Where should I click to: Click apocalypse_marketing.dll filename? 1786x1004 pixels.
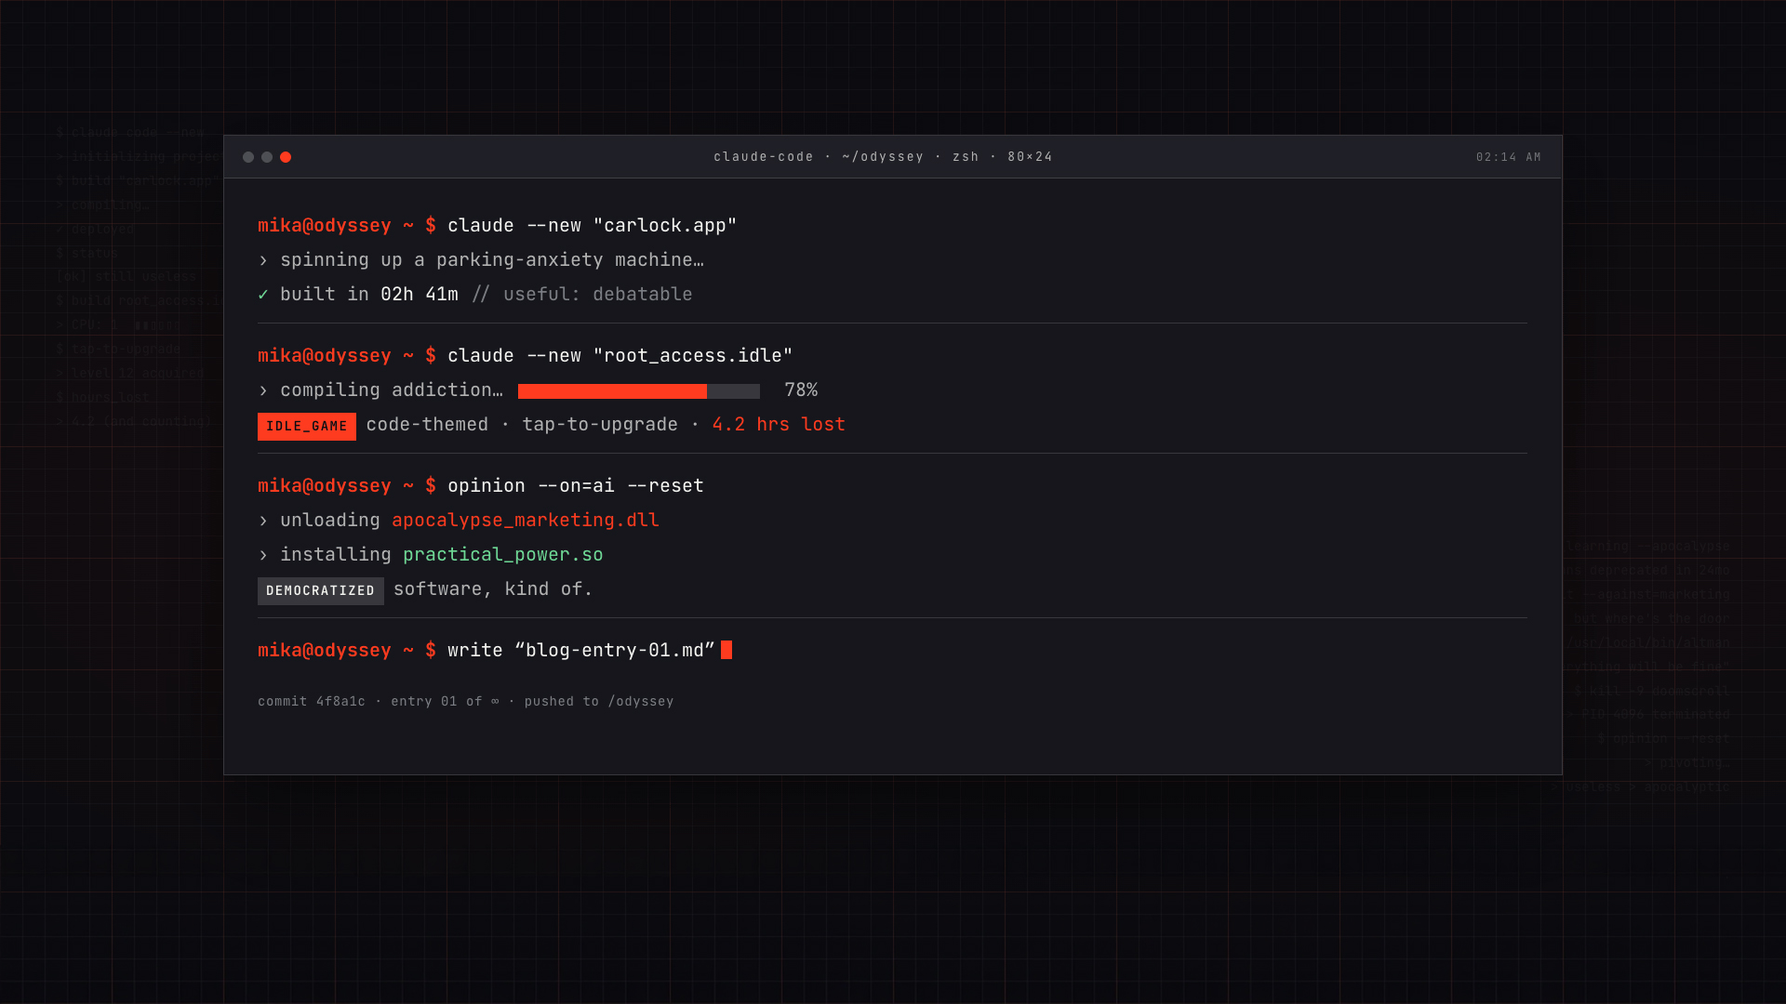526,521
